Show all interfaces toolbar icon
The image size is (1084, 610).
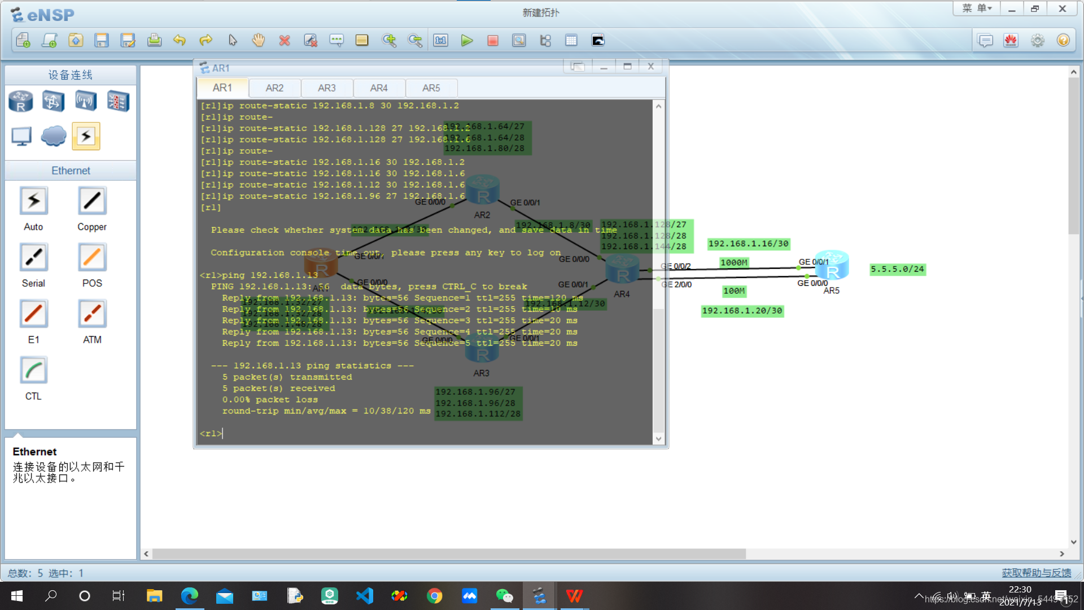[545, 40]
